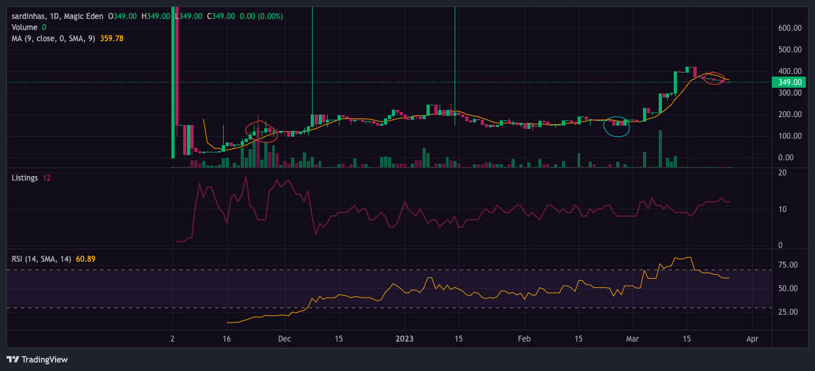
Task: Open the MA (9, close, 0, SMA, 9) indicator label
Action: (54, 39)
